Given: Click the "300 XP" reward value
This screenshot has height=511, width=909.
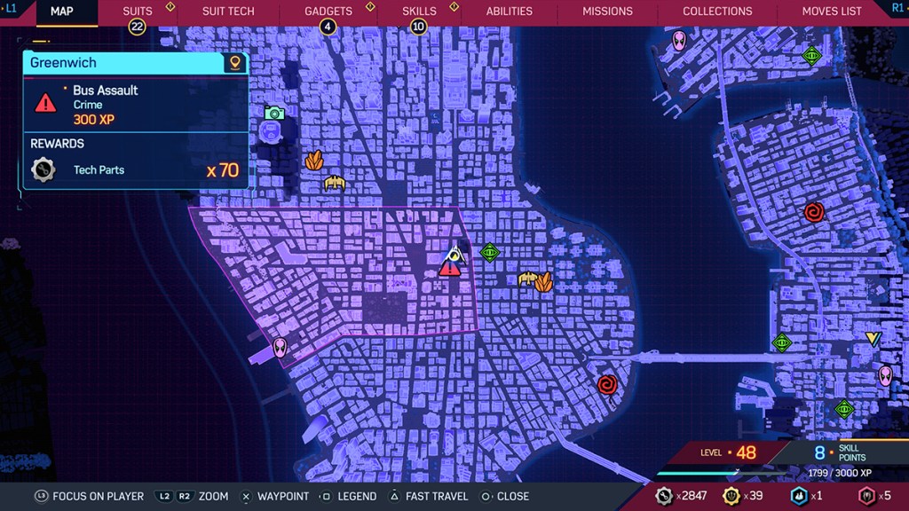Looking at the screenshot, I should pyautogui.click(x=94, y=120).
